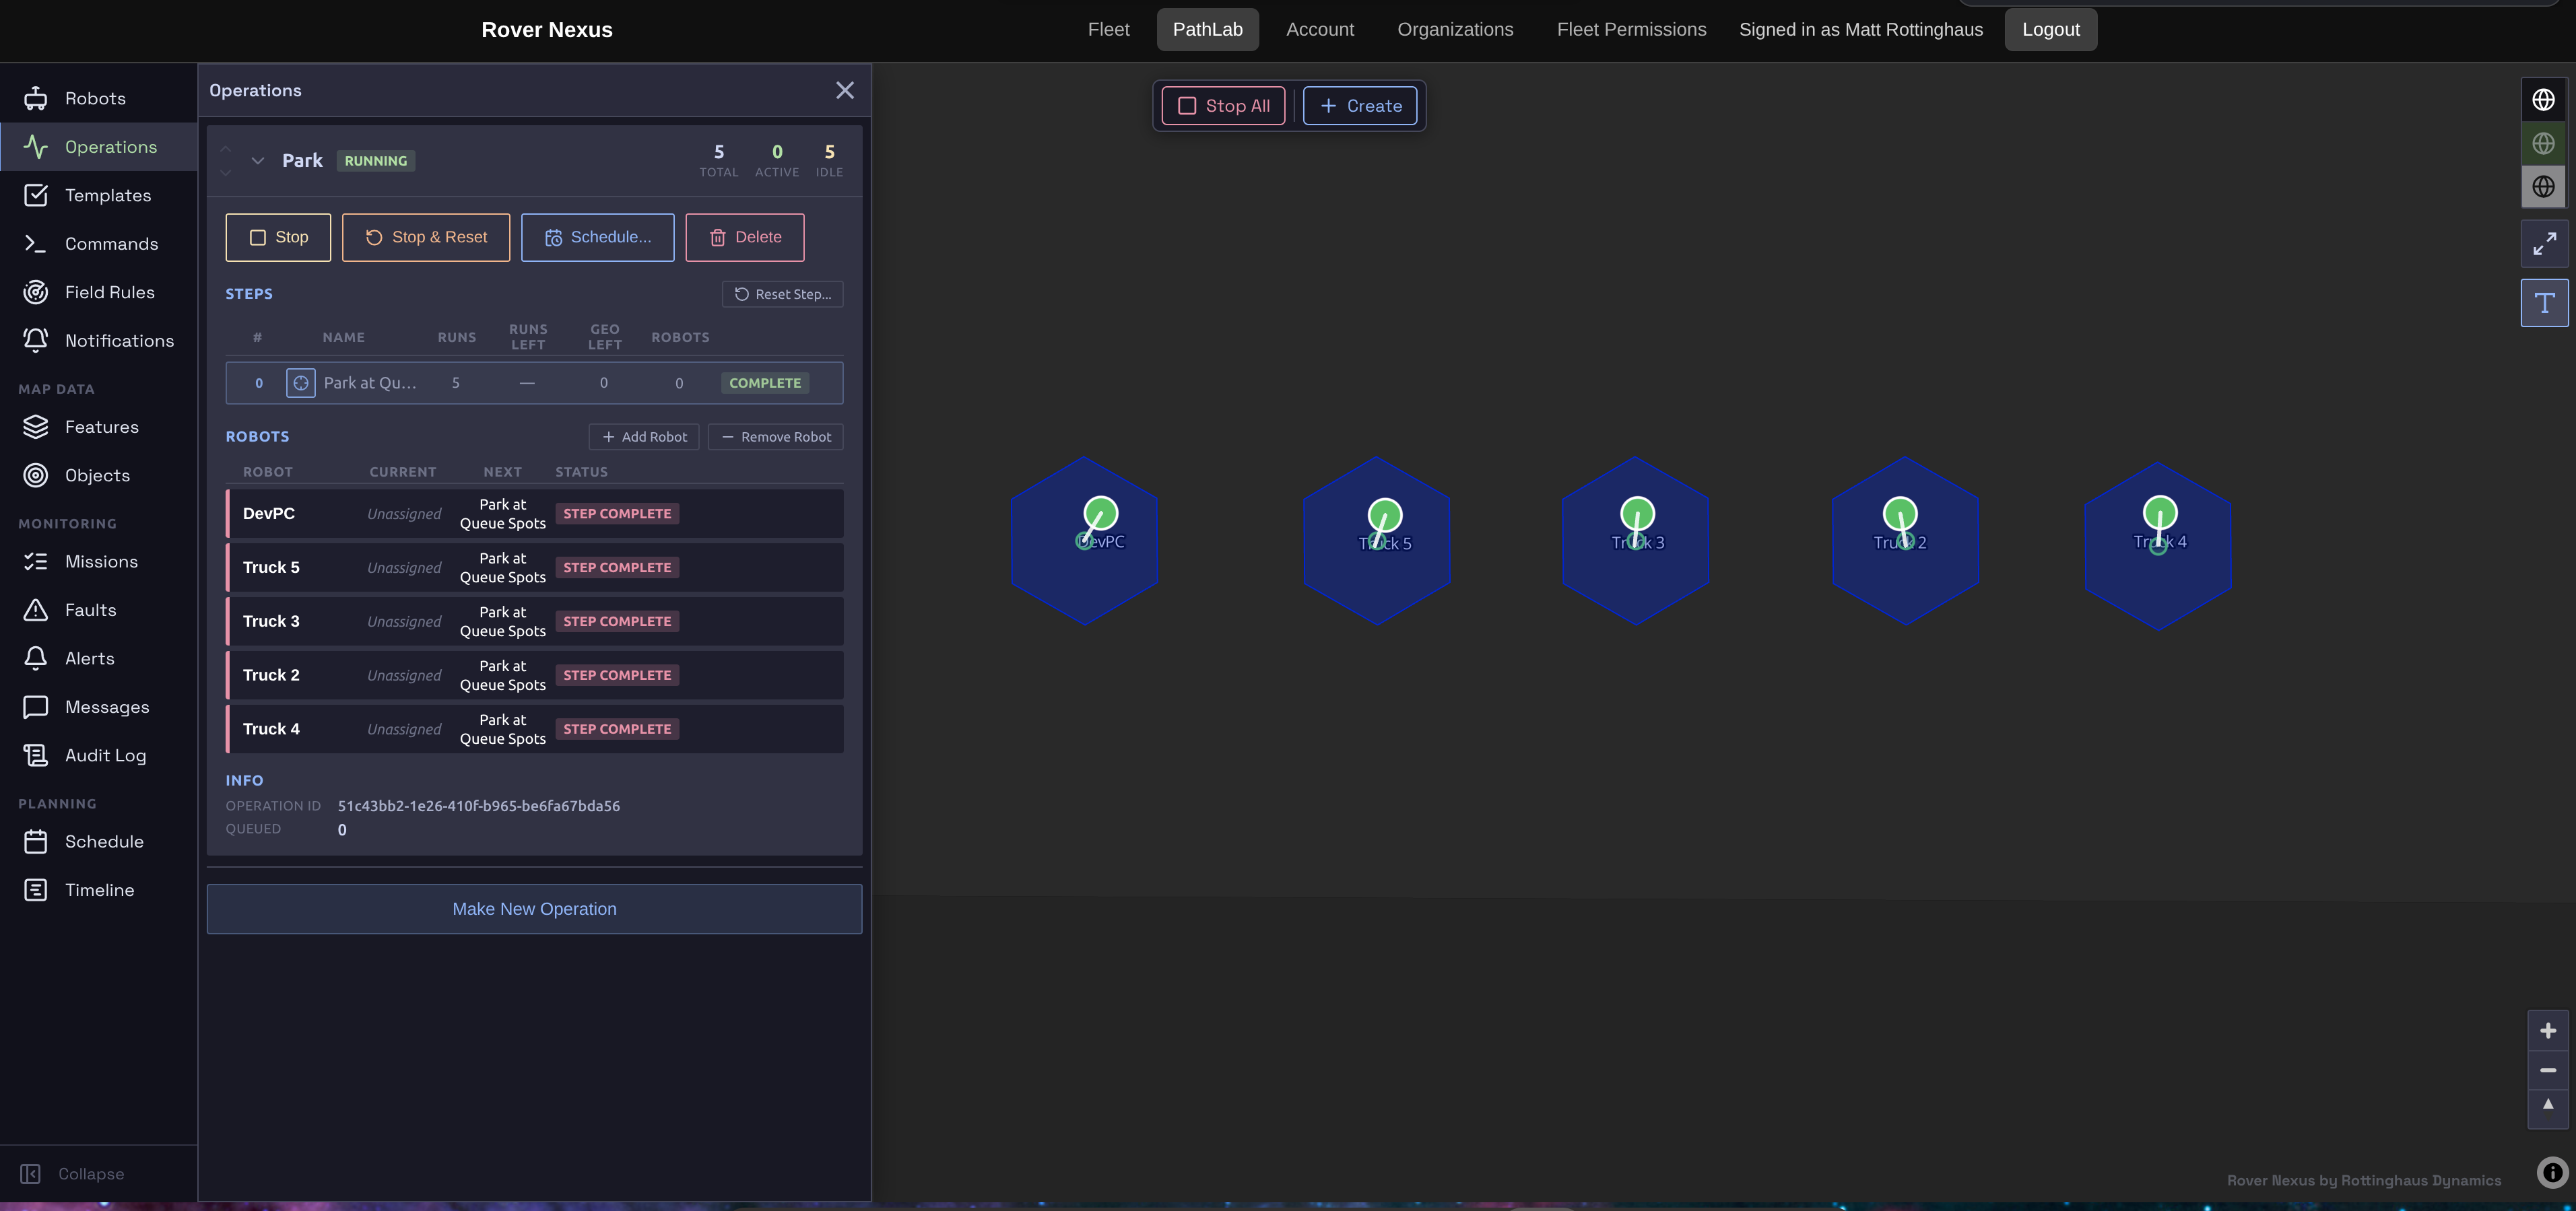Image resolution: width=2576 pixels, height=1211 pixels.
Task: Click Make New Operation
Action: point(534,909)
